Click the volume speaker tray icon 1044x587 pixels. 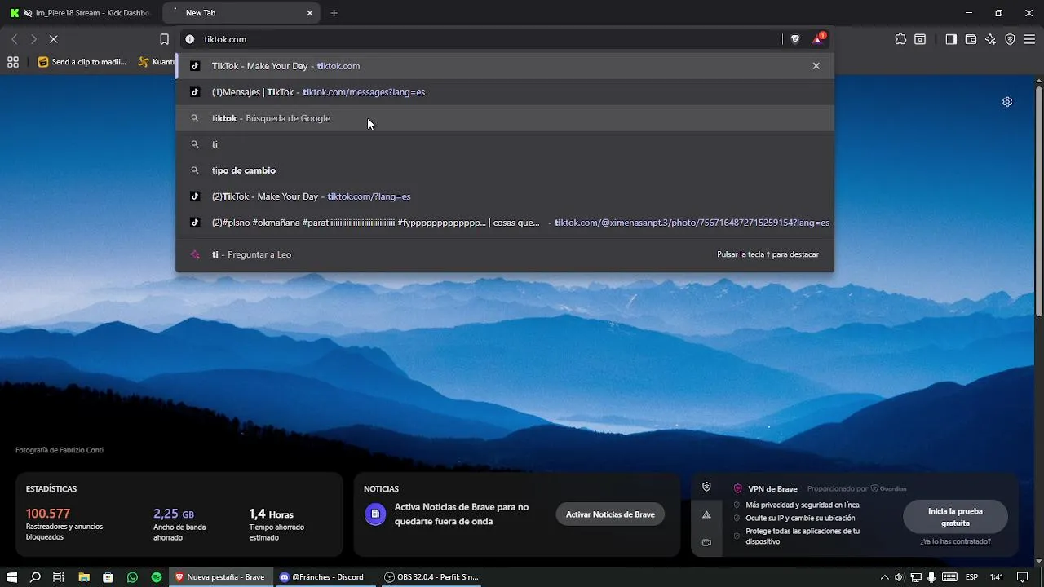(x=900, y=577)
